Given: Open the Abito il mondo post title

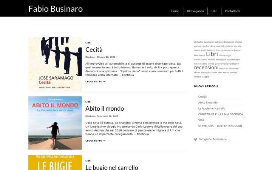Looking at the screenshot, I should click(105, 108).
